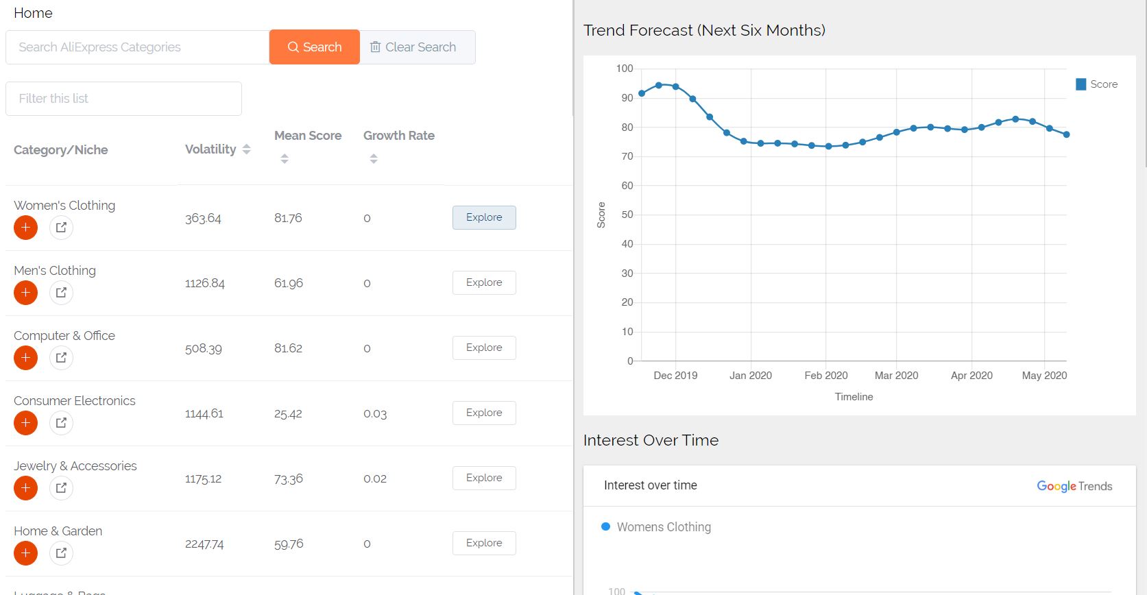Click volatility value 363.64
Image resolution: width=1147 pixels, height=595 pixels.
203,218
